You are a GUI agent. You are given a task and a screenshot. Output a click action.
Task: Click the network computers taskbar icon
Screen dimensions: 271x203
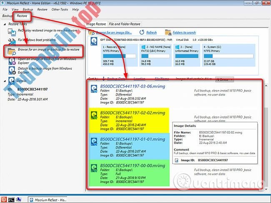click(18, 200)
